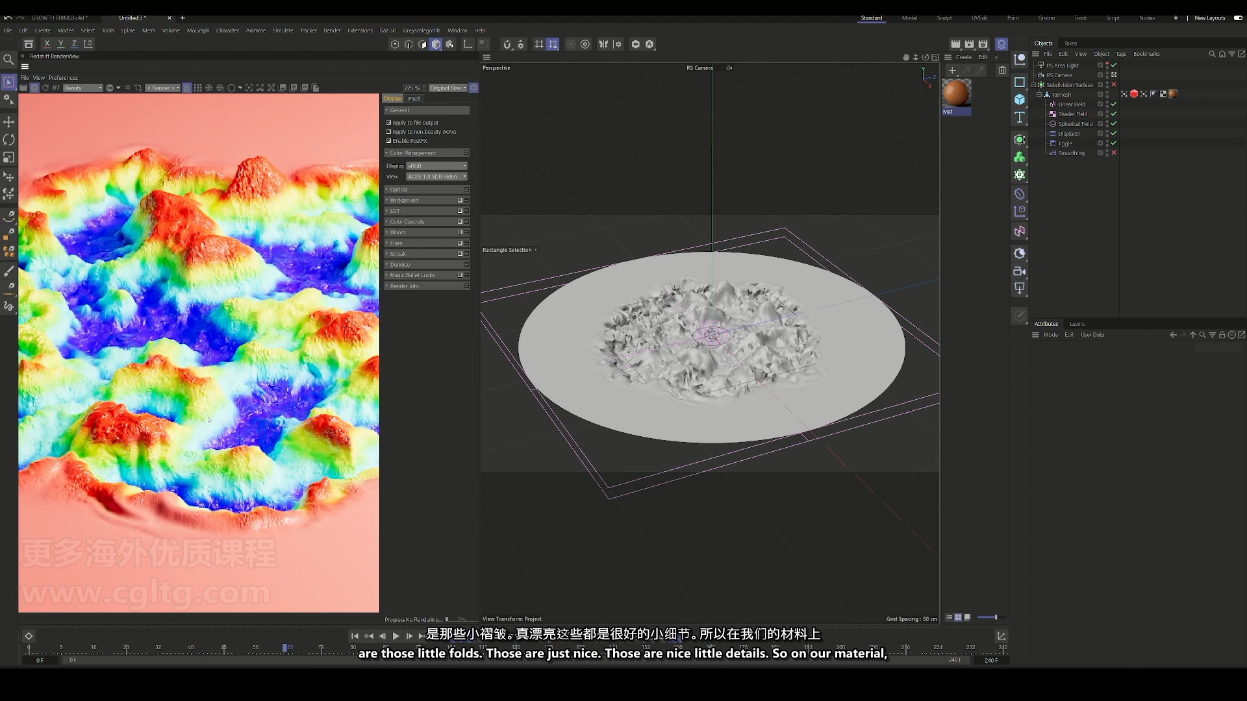Delete material with the trash icon
1247x701 pixels.
[x=1002, y=70]
